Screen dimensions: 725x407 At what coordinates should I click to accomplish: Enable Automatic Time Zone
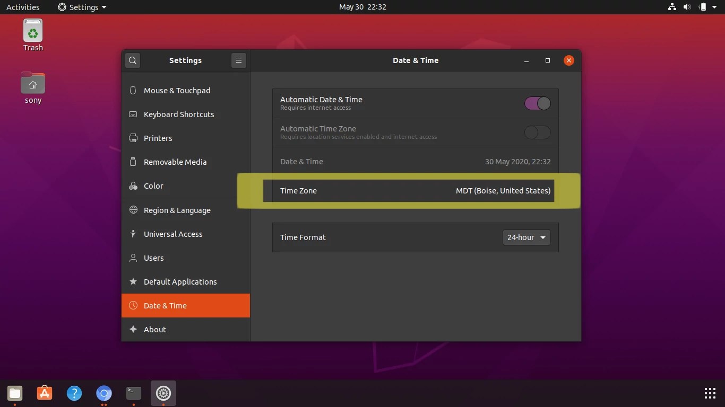point(537,132)
